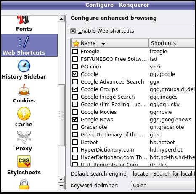
Task: Open the Default search engine dropdown
Action: 163,174
